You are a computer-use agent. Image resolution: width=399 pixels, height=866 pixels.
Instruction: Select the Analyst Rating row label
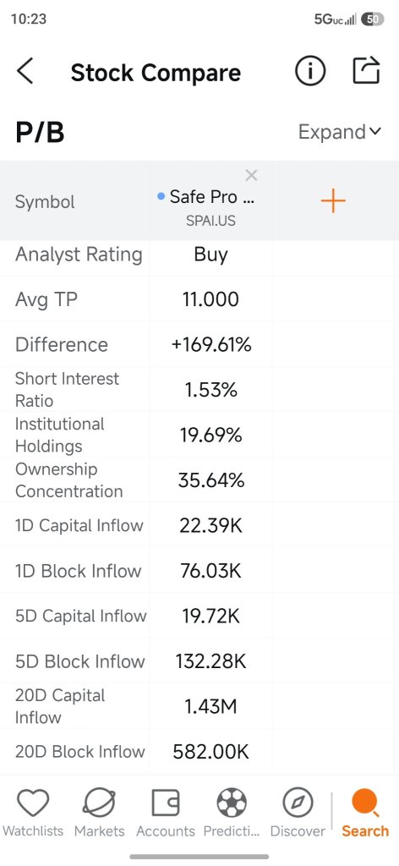[79, 255]
